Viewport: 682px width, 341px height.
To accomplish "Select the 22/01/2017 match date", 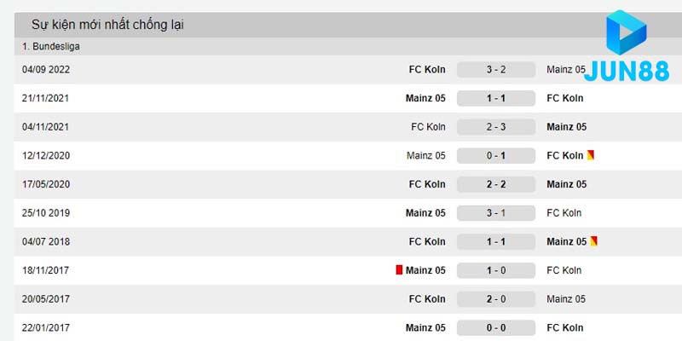I will [47, 327].
